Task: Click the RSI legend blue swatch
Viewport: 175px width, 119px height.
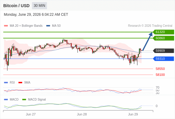Action: point(6,83)
